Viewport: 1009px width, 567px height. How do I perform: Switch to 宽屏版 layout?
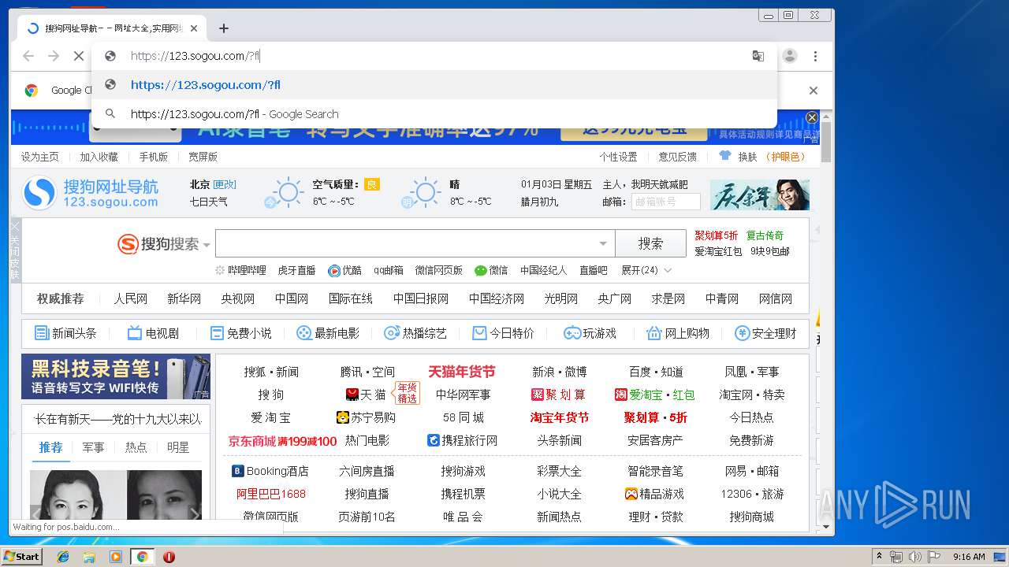coord(203,157)
